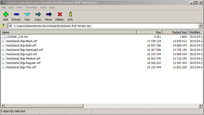Click the NotoSansCJKjp-DemiLight.otf font icon

coord(4,50)
